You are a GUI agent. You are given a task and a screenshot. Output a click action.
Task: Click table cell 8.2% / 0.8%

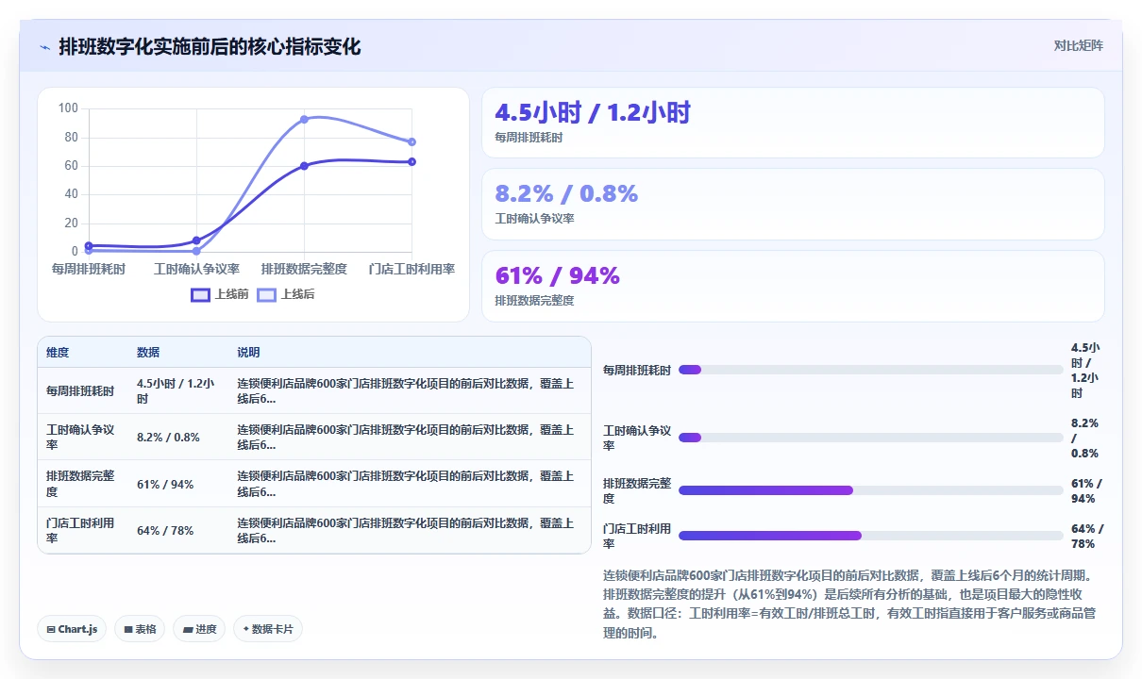point(168,437)
